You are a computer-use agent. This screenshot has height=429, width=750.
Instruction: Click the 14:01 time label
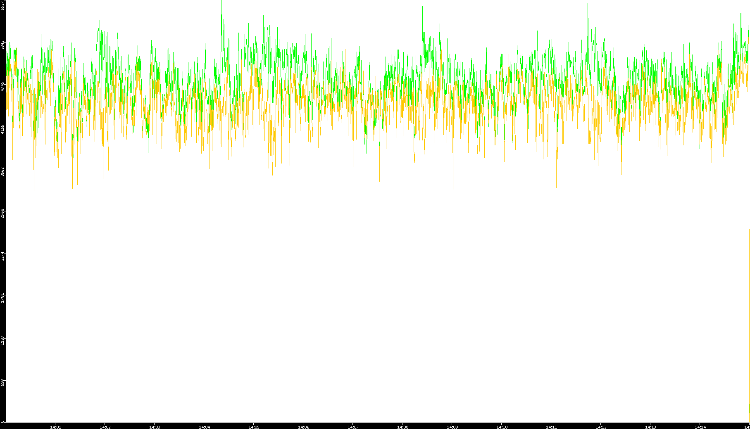tap(55, 427)
